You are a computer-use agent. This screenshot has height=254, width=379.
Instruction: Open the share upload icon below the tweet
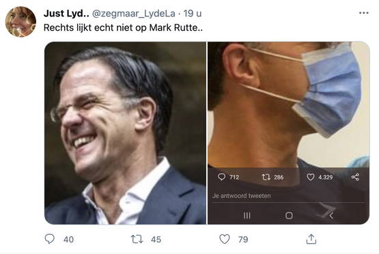(x=311, y=239)
